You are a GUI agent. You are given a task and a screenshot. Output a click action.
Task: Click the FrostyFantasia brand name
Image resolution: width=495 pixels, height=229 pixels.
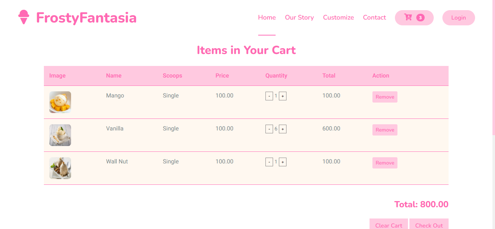point(86,18)
